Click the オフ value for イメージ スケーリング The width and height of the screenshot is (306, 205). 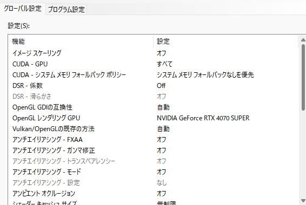point(162,53)
